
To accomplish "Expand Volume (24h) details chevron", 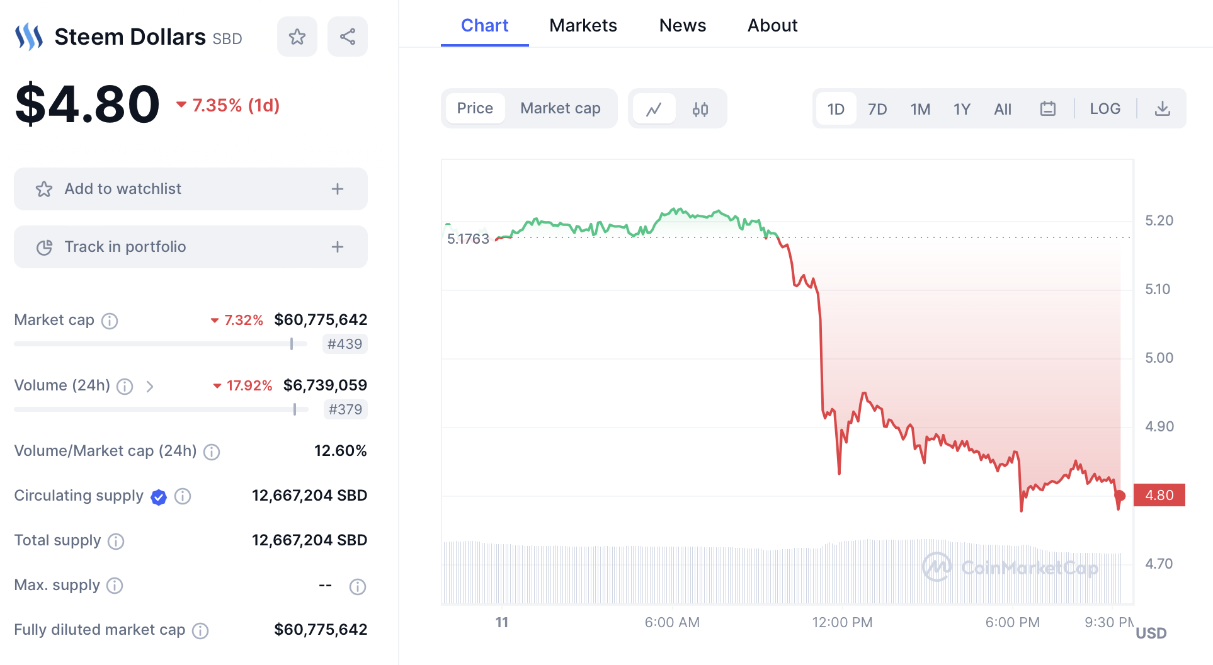I will pyautogui.click(x=150, y=386).
